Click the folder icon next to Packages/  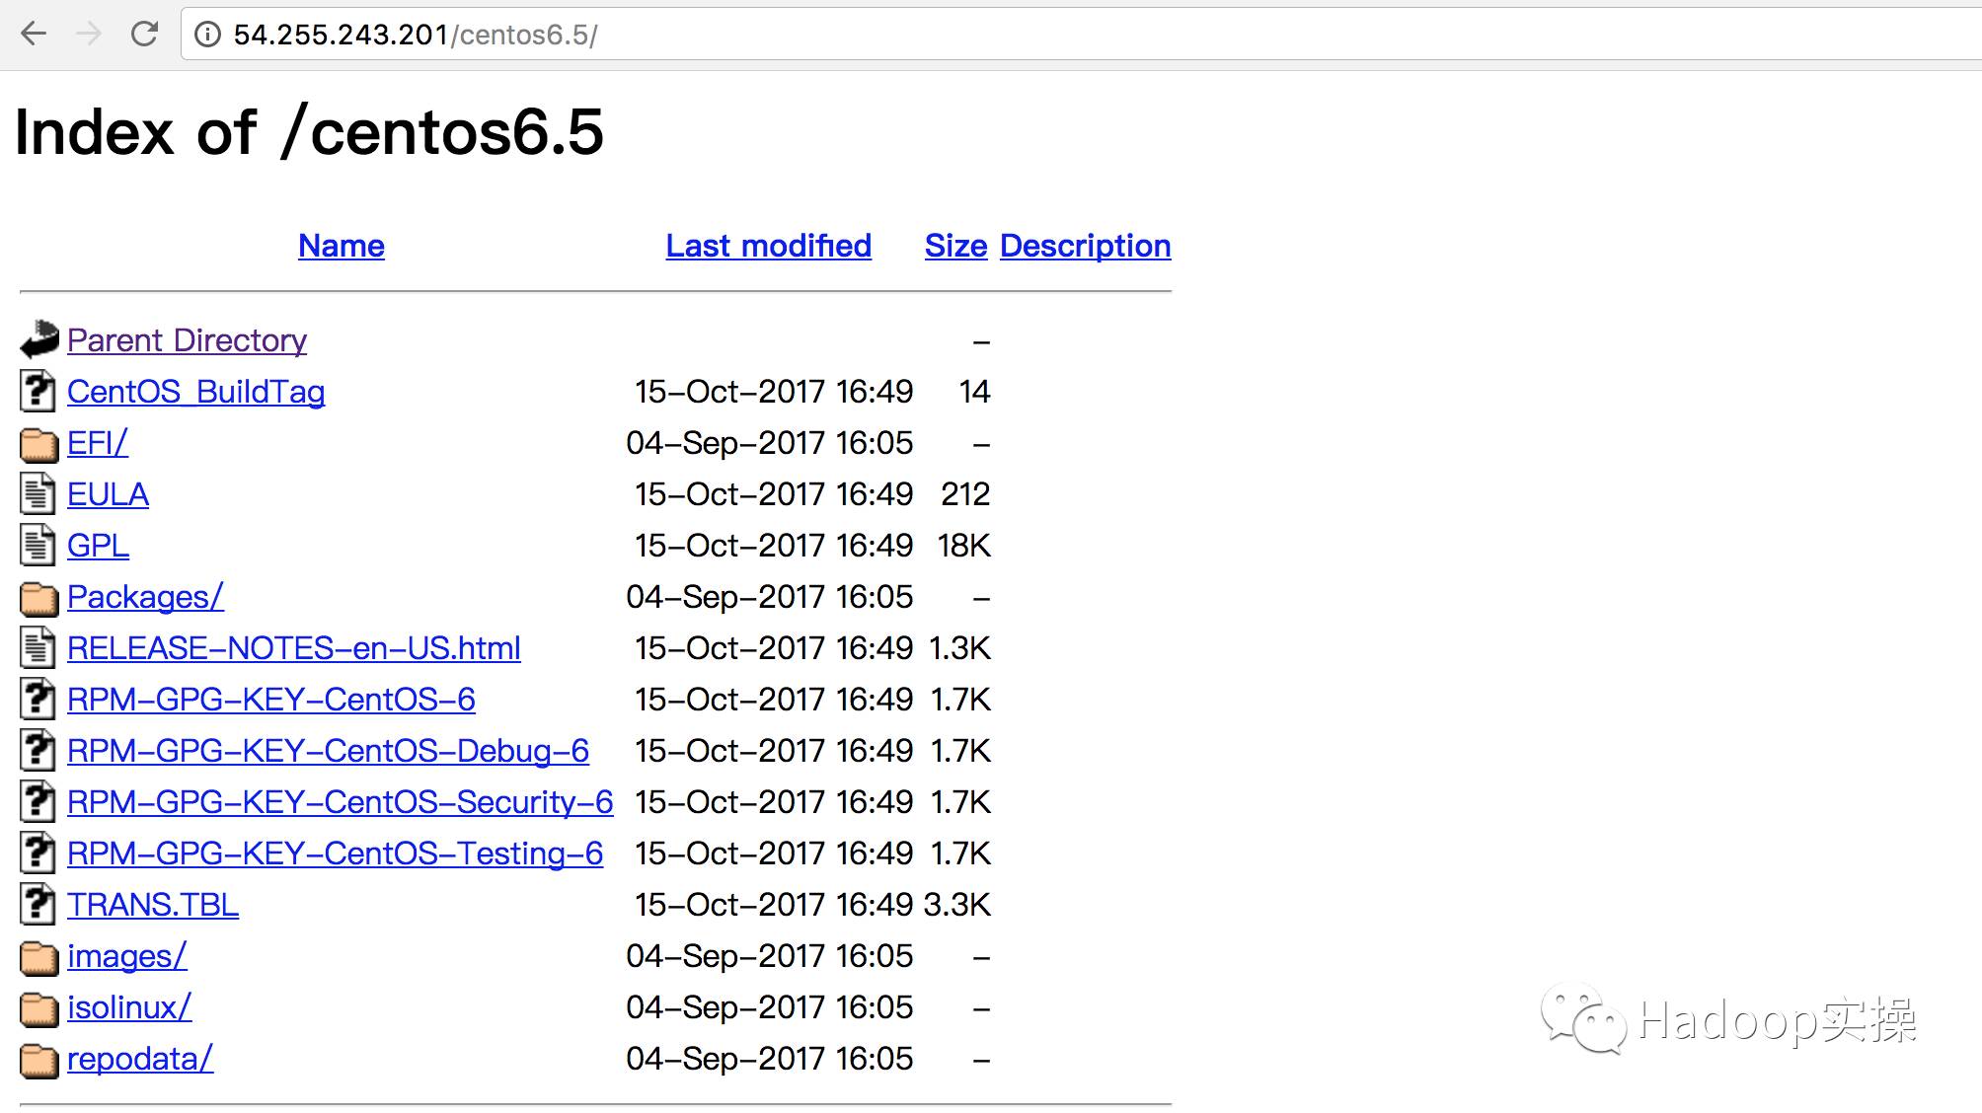[x=39, y=598]
